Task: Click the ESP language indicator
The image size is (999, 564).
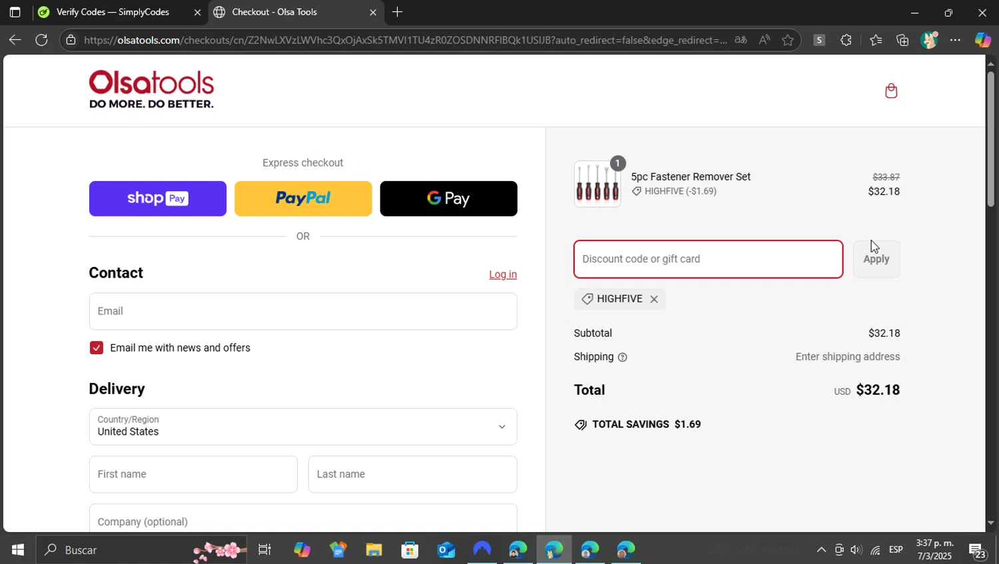Action: 896,550
